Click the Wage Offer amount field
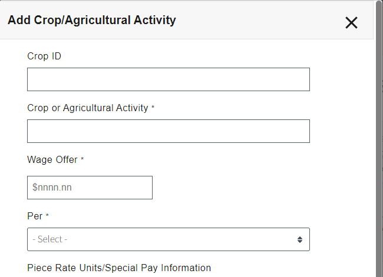 (90, 188)
